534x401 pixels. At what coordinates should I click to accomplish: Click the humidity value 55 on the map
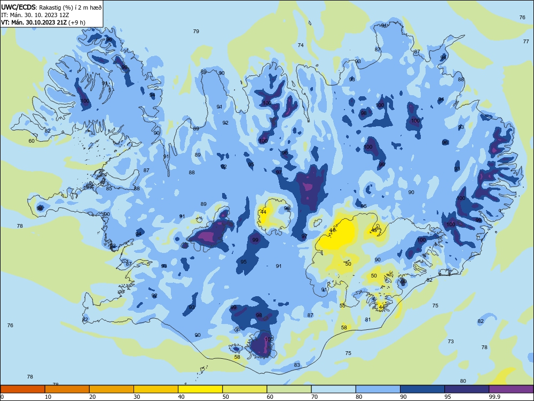343,305
